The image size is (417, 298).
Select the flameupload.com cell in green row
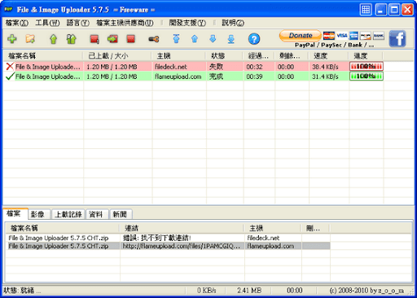(179, 77)
